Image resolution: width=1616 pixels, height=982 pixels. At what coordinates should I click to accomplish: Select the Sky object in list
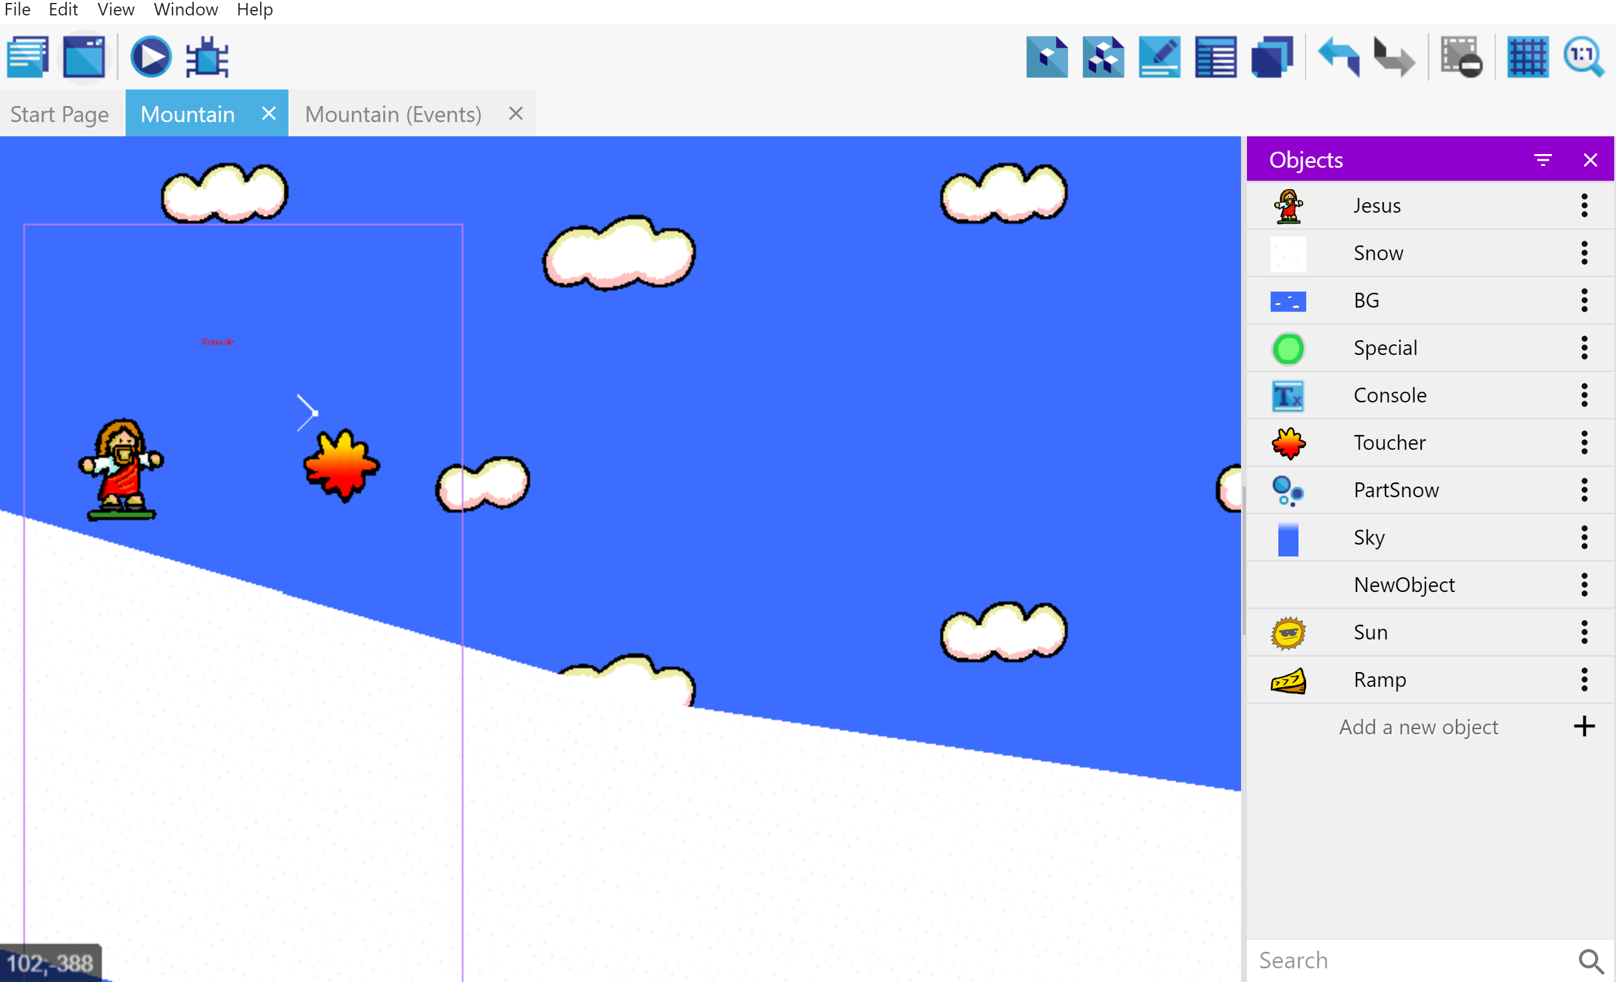coord(1430,538)
